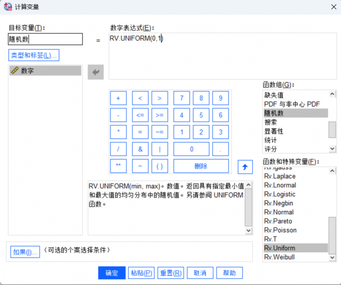This screenshot has height=285, width=341.
Task: Select 随机数 in function group list
Action: 295,113
